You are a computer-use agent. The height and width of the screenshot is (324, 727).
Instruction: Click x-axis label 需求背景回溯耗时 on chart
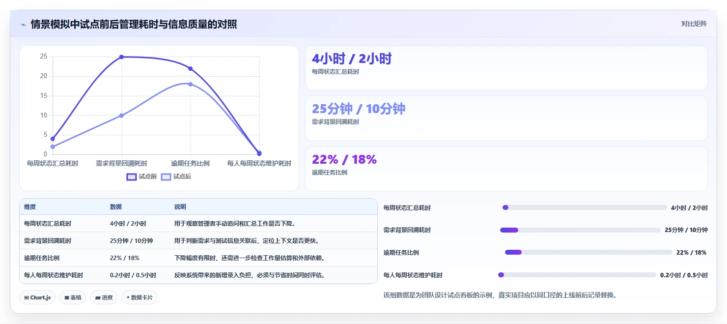point(121,163)
